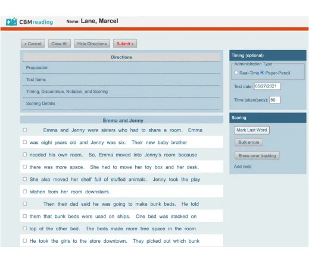
Task: Check the box for line 'Then their dad said'
Action: click(25, 203)
